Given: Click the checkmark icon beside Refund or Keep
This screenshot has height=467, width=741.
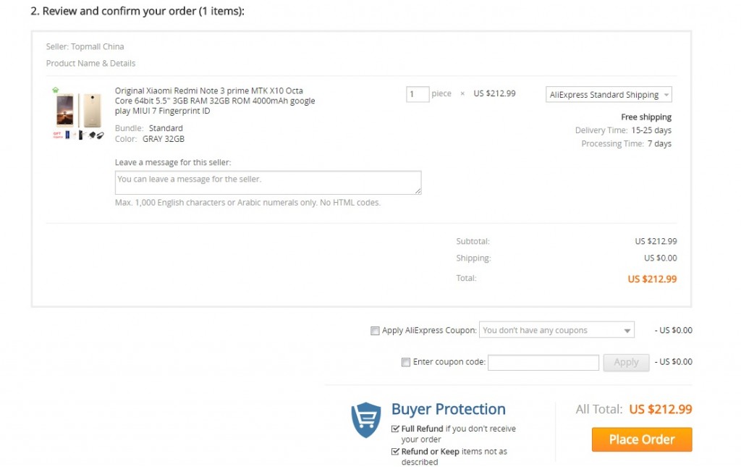Looking at the screenshot, I should tap(395, 451).
